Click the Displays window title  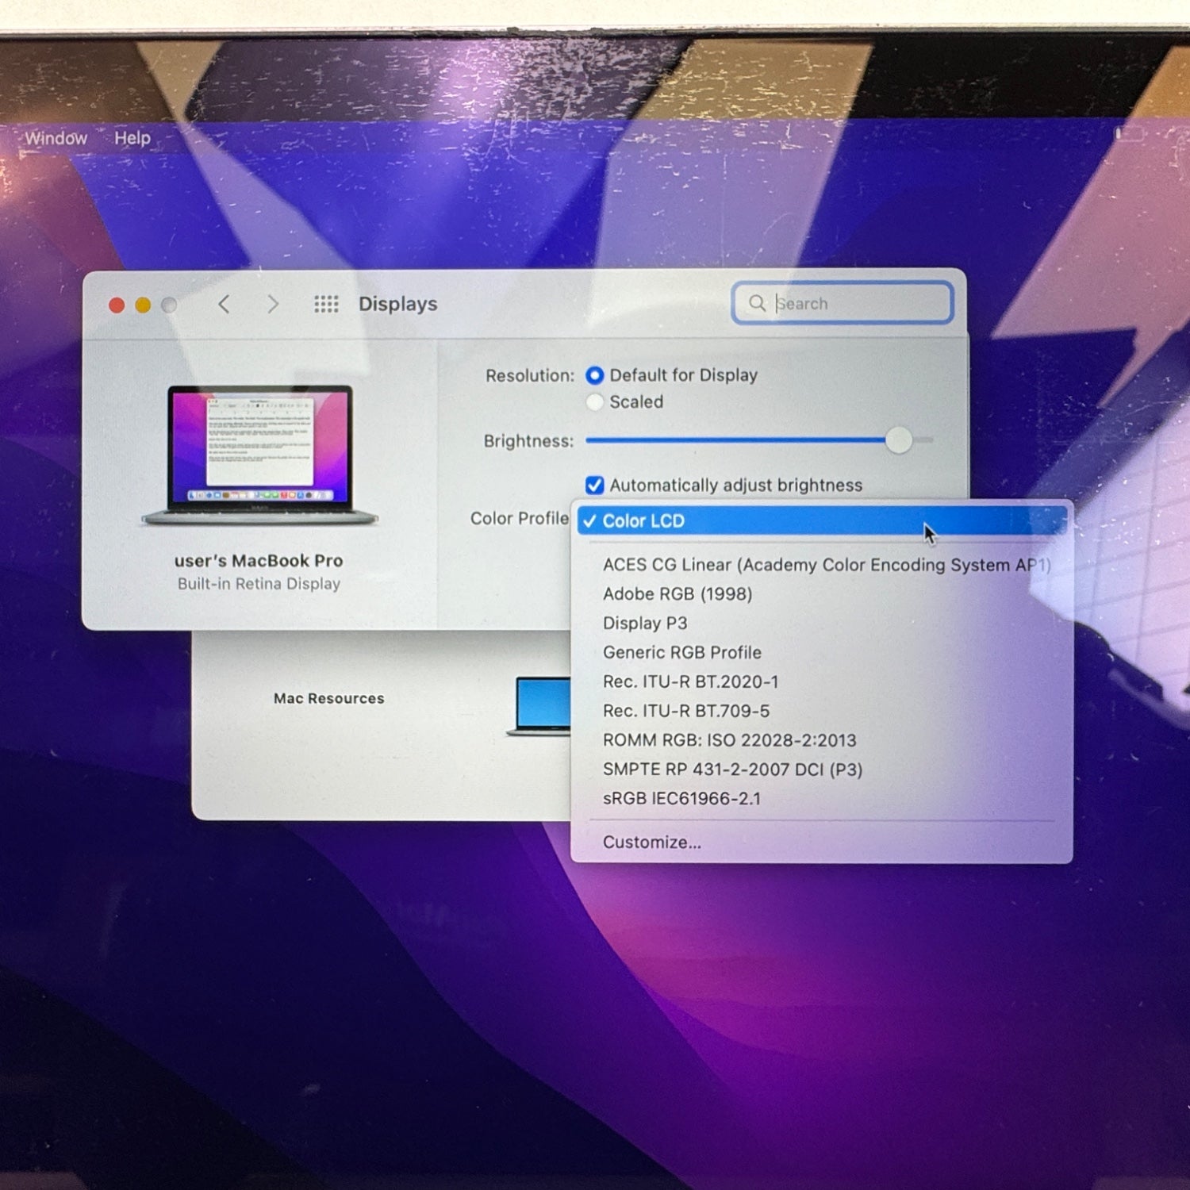(x=398, y=304)
